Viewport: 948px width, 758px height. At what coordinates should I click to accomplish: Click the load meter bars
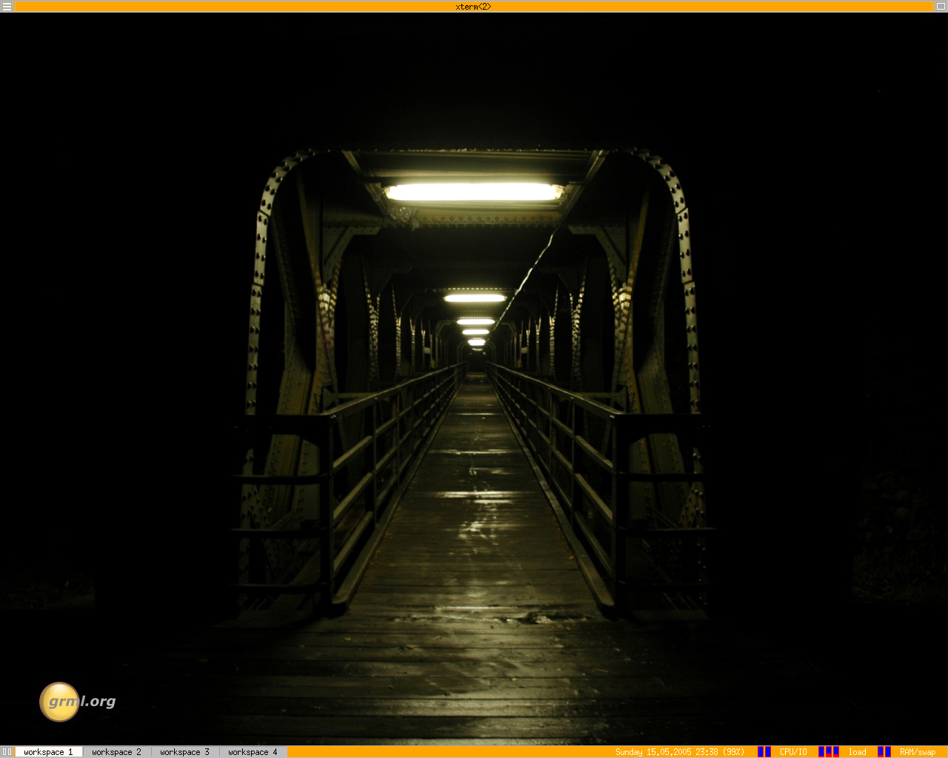829,752
